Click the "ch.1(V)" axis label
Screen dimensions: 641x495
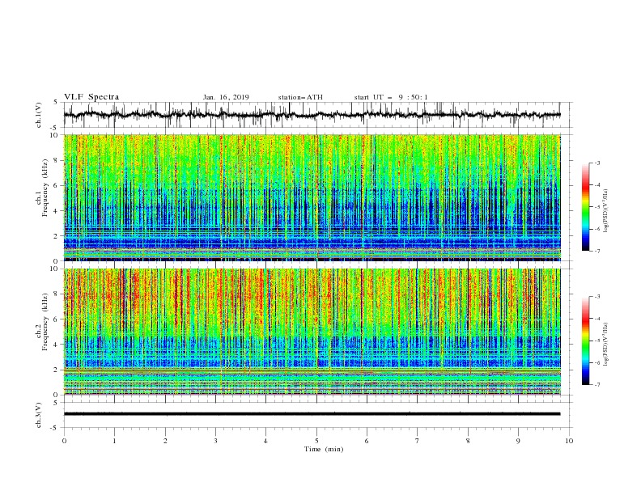click(x=39, y=115)
